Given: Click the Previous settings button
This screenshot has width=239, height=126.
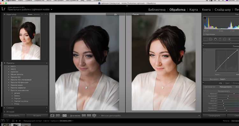Looking at the screenshot, I should (214, 115).
